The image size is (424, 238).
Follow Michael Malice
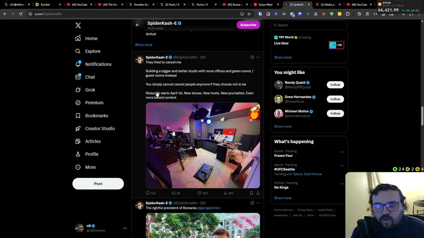click(335, 113)
